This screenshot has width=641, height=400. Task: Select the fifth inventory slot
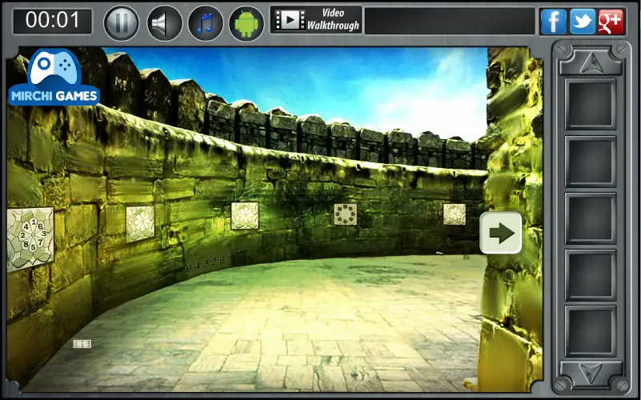tap(591, 331)
